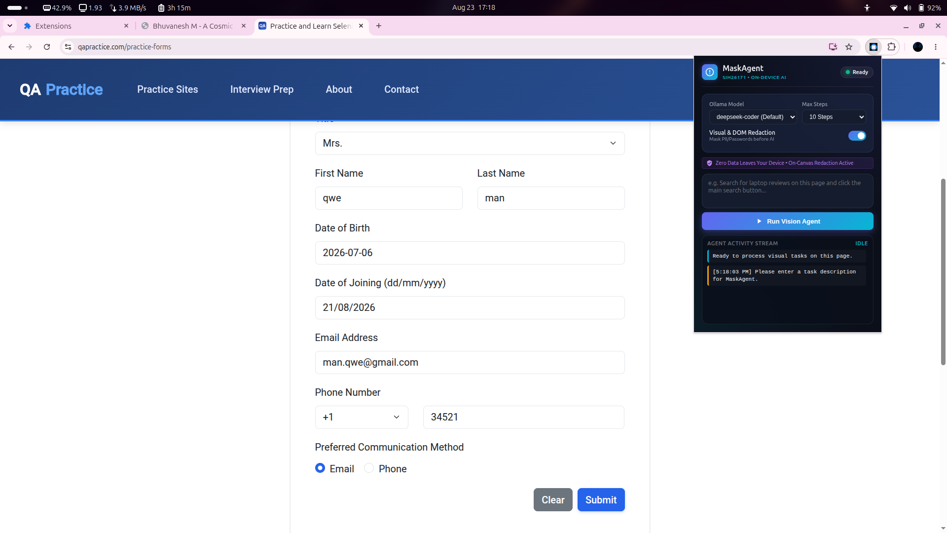Close the Bhuvanesh M tab
Viewport: 947px width, 533px height.
tap(244, 26)
